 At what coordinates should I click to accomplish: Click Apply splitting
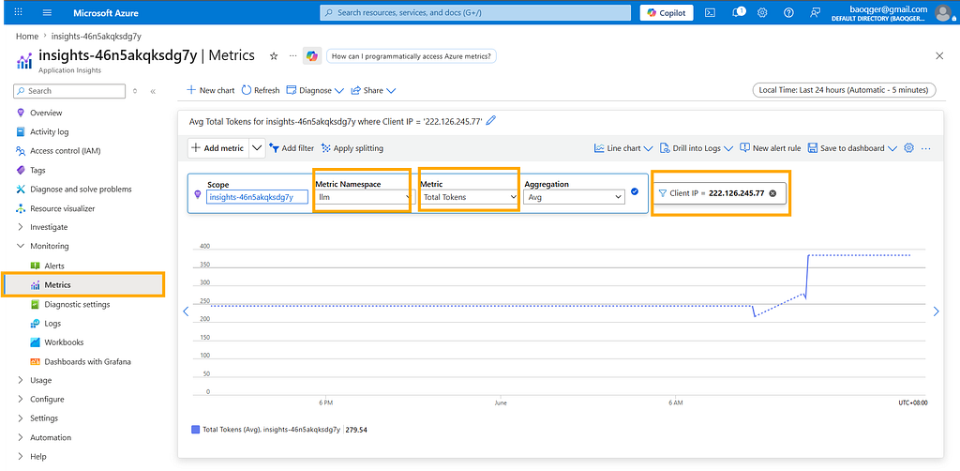click(352, 148)
